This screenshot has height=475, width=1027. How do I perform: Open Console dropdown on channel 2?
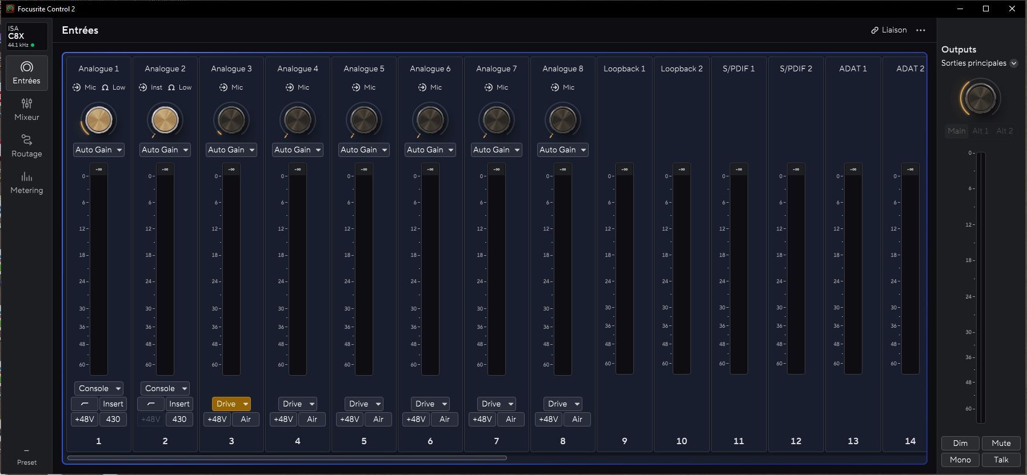[x=165, y=388]
